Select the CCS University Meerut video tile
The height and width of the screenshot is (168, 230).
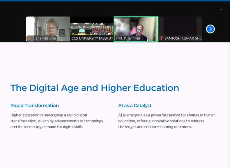92,26
